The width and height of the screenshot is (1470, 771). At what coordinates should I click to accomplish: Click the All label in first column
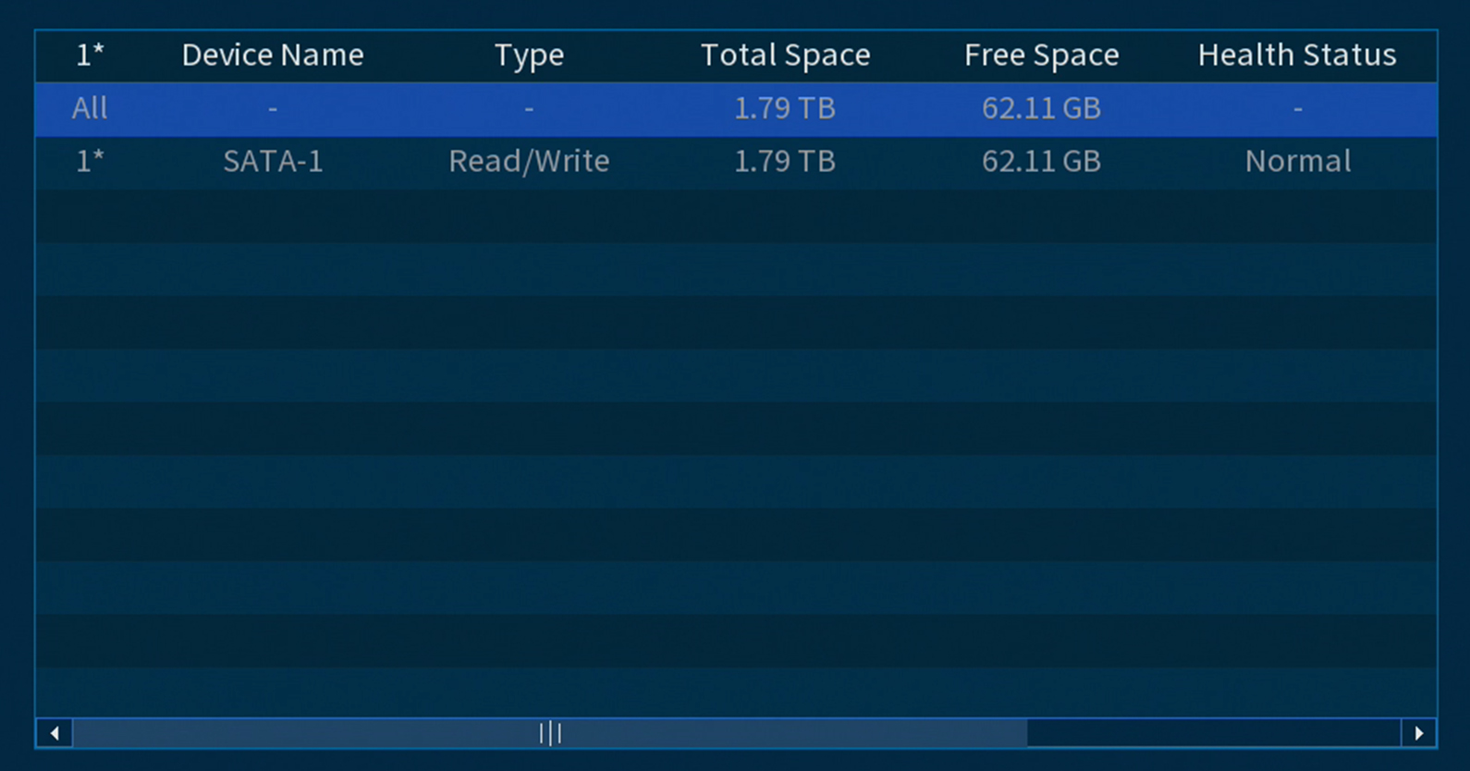(x=90, y=109)
